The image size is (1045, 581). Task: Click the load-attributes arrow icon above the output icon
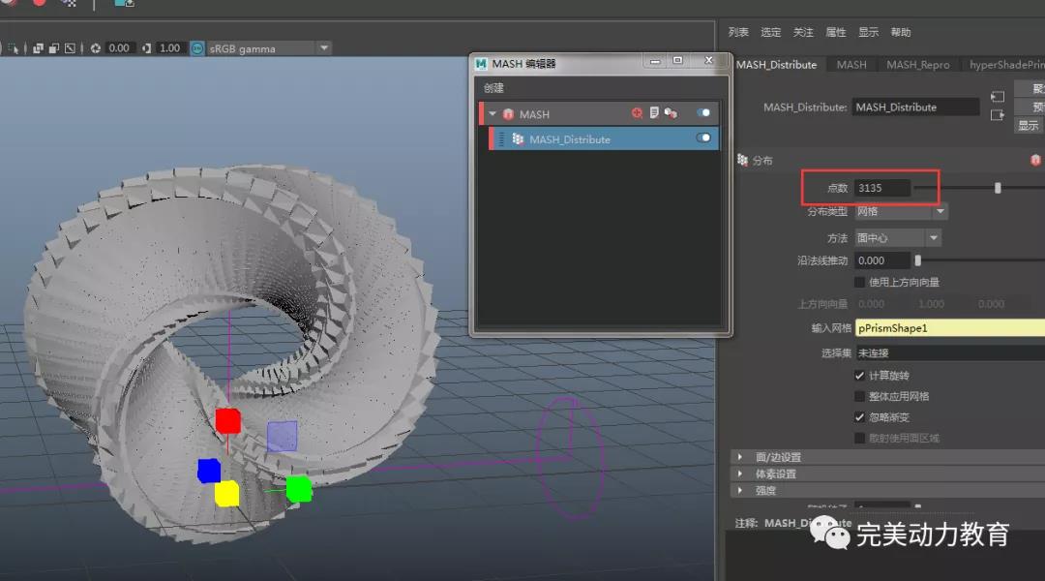(x=998, y=97)
